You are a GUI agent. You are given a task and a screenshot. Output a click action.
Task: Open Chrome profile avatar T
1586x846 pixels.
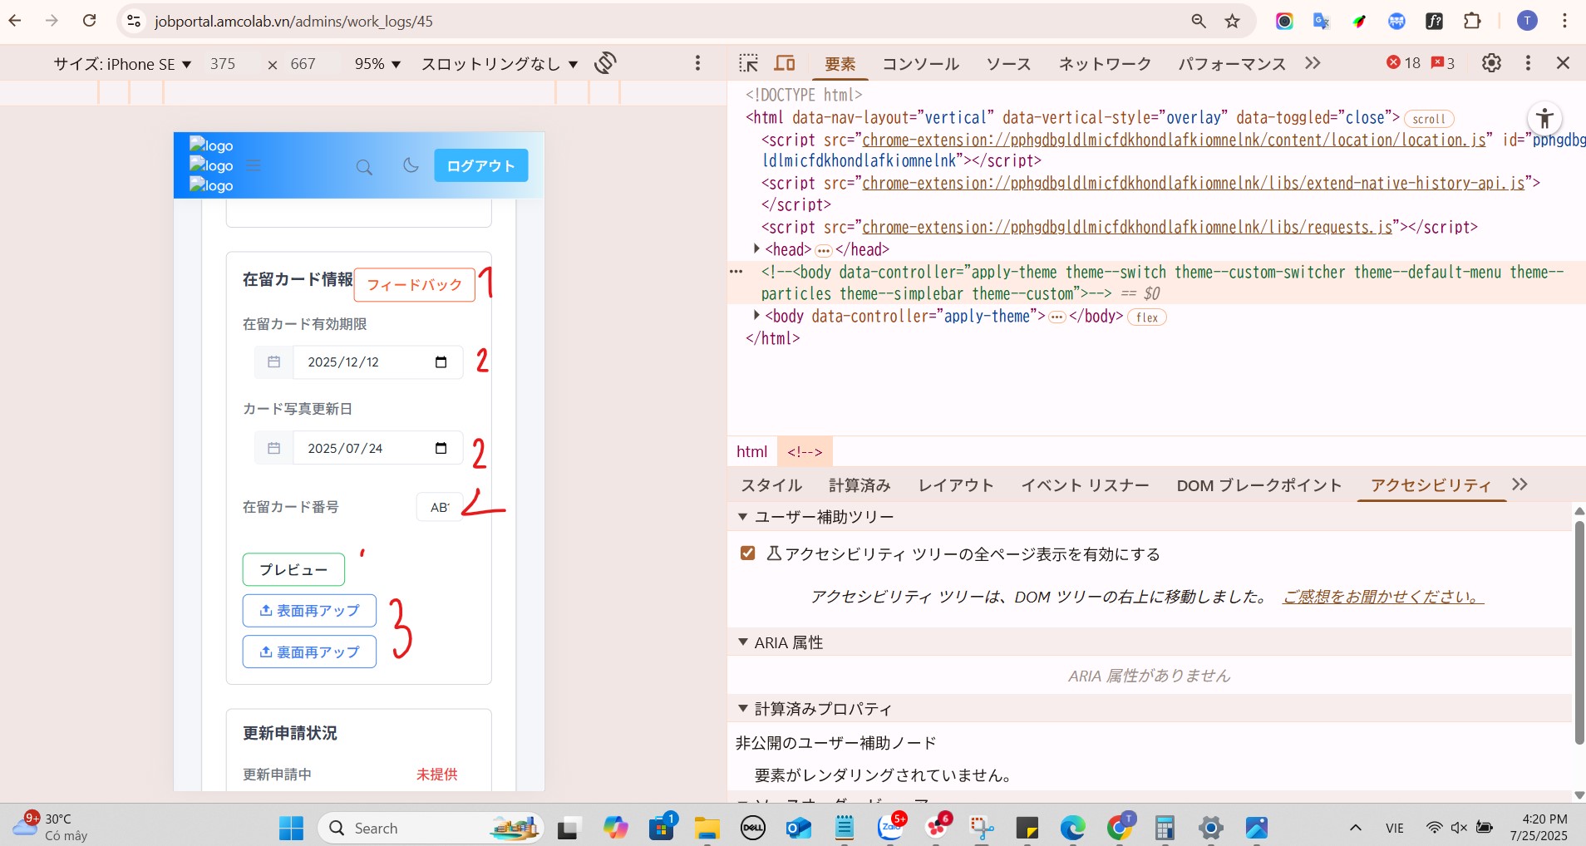point(1527,21)
